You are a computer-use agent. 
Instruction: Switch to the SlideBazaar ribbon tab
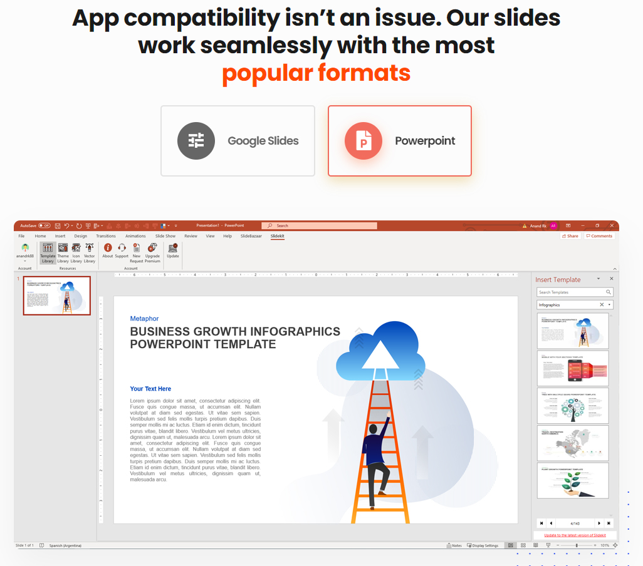click(x=251, y=236)
